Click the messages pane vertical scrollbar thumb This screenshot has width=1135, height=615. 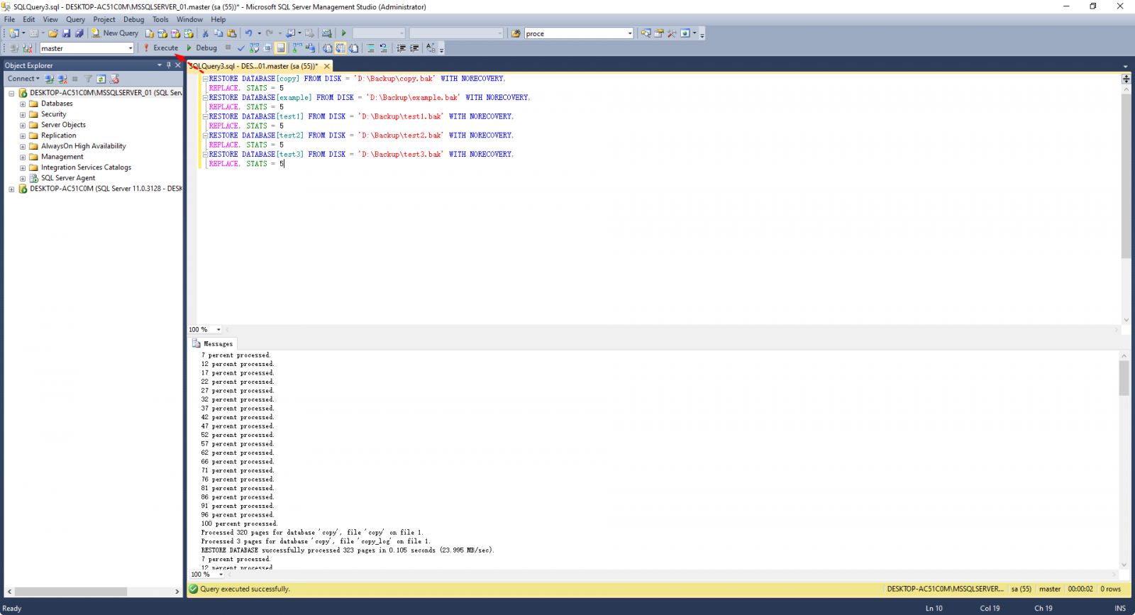[x=1124, y=377]
